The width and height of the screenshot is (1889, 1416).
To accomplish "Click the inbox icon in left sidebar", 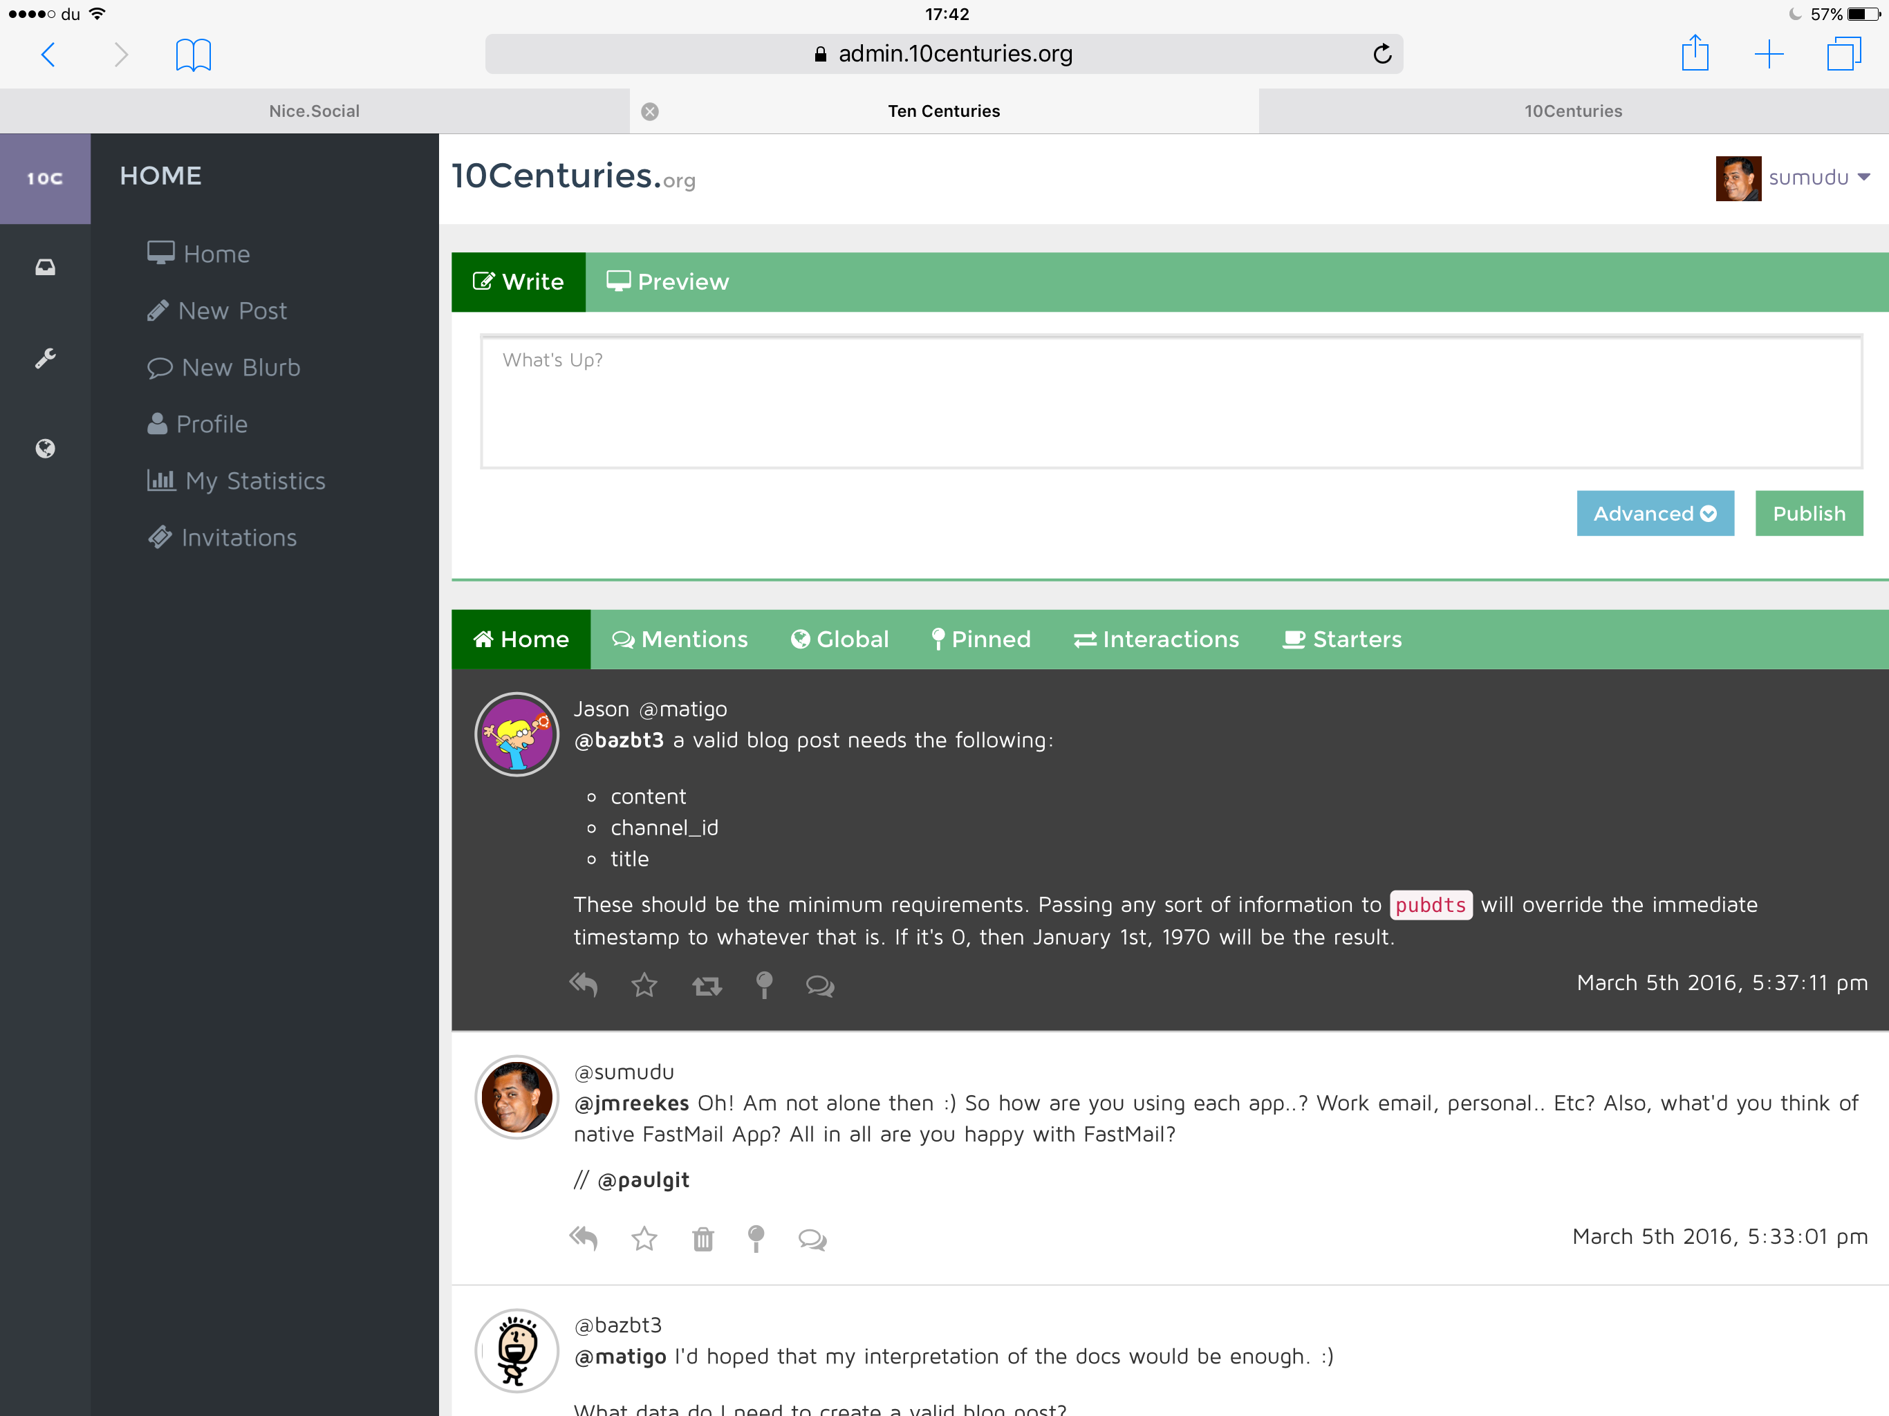I will point(45,268).
